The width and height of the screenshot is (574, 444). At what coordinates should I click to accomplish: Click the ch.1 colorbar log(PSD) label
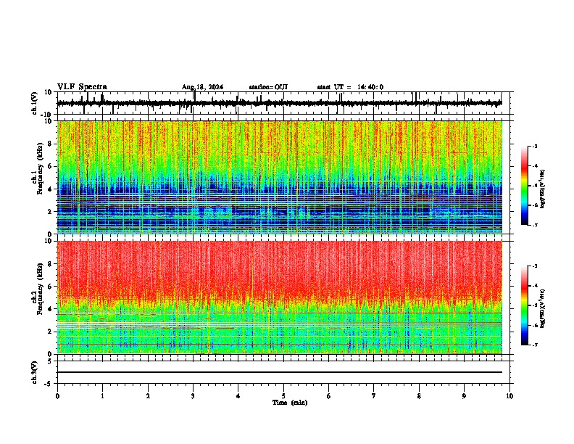543,189
